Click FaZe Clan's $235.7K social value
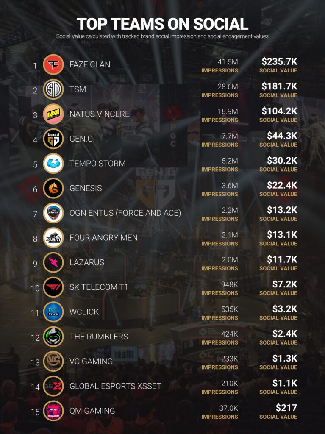This screenshot has height=434, width=325. coord(279,61)
